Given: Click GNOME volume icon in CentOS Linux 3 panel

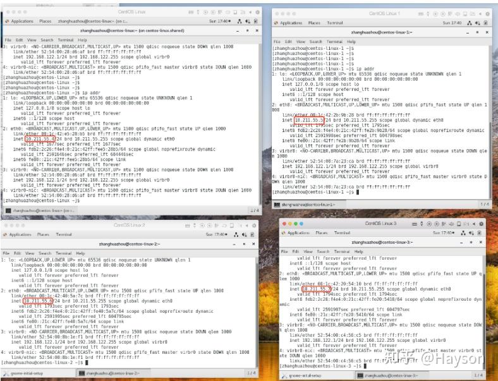Looking at the screenshot, I should click(x=471, y=233).
